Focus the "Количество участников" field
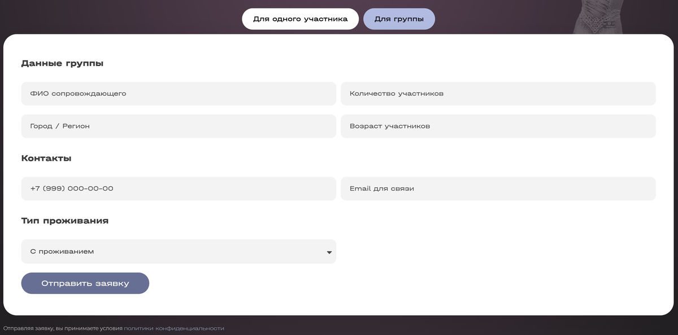Image resolution: width=678 pixels, height=335 pixels. (498, 94)
